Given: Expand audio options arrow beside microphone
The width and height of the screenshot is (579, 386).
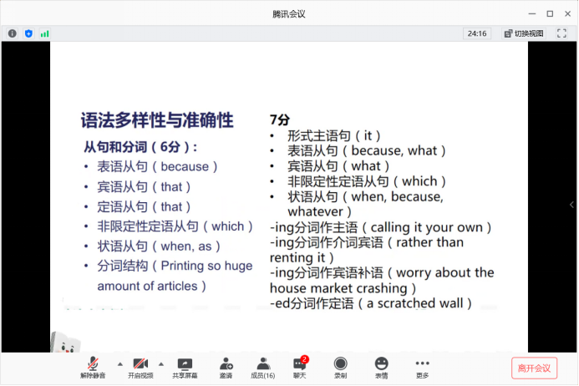Looking at the screenshot, I should pyautogui.click(x=119, y=364).
